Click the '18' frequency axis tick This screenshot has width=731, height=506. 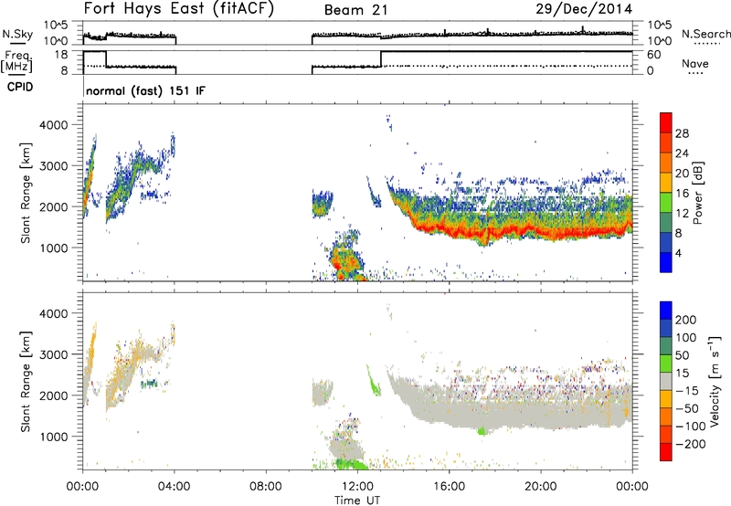(x=61, y=55)
